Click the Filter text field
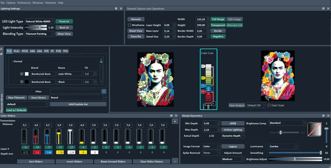 point(75,91)
